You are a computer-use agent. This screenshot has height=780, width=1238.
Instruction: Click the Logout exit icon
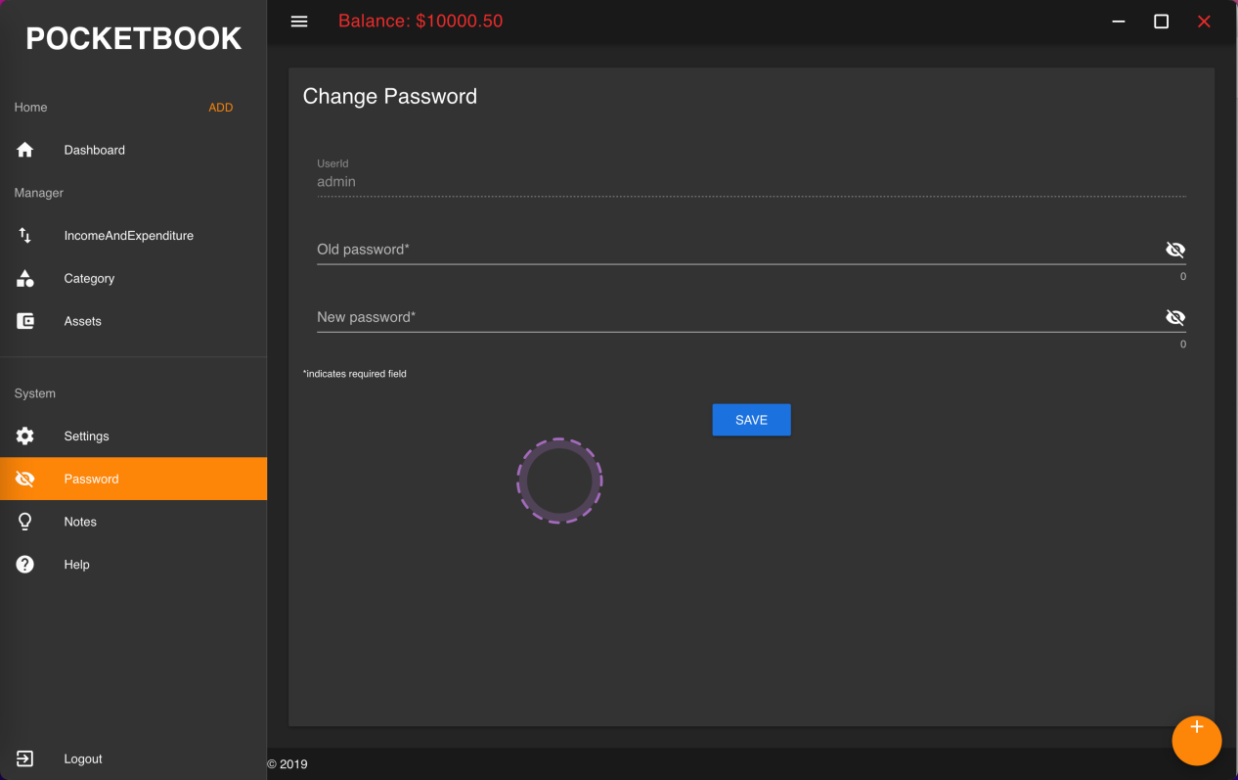[x=25, y=758]
